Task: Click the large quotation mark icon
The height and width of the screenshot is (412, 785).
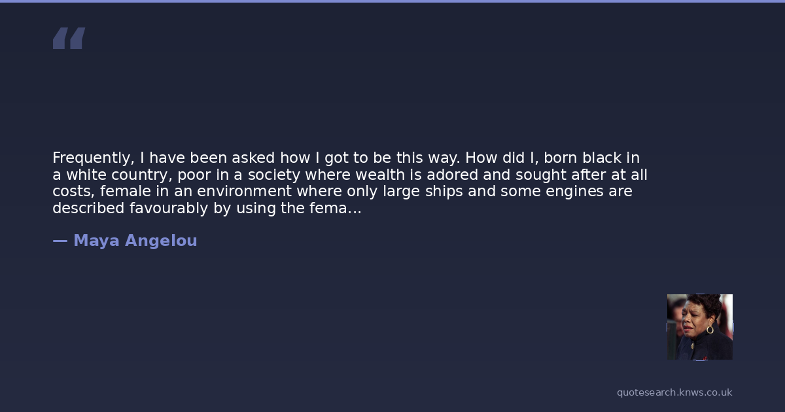Action: coord(69,39)
